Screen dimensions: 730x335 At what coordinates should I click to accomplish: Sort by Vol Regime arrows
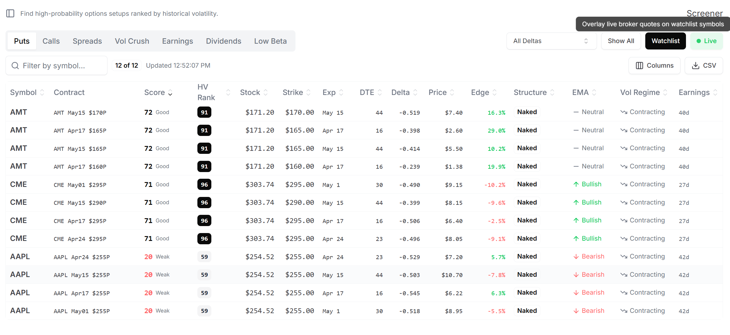pyautogui.click(x=665, y=93)
